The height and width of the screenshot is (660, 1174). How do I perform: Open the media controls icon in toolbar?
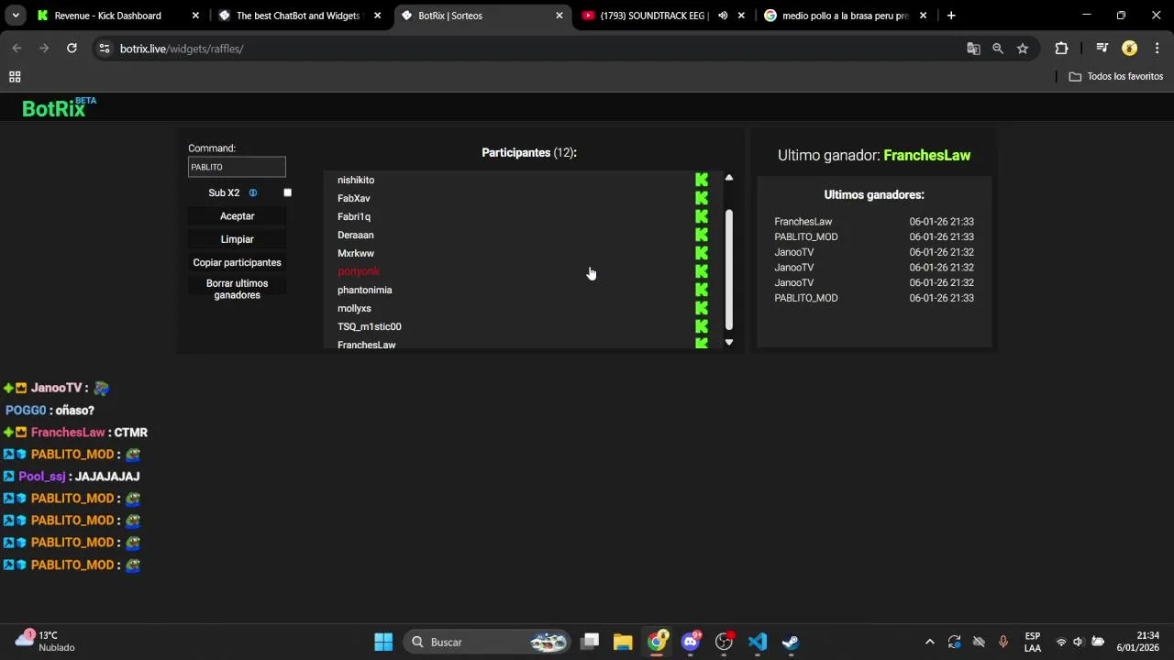coord(1102,49)
